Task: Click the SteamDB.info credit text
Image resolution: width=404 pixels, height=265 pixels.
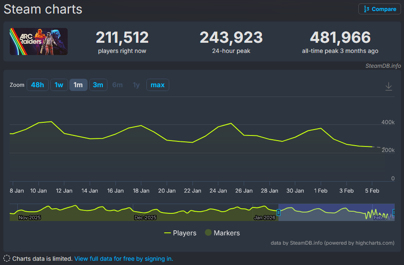Action: tap(383, 66)
